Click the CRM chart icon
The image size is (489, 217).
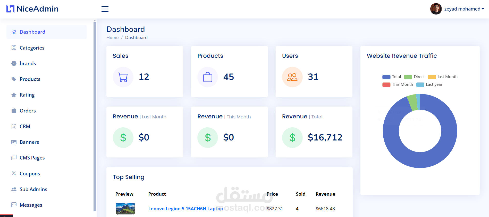pos(14,126)
